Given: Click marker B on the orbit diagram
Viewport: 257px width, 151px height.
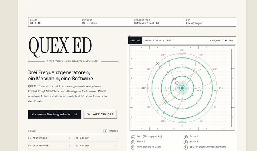Looking at the screenshot, I should coord(174,80).
